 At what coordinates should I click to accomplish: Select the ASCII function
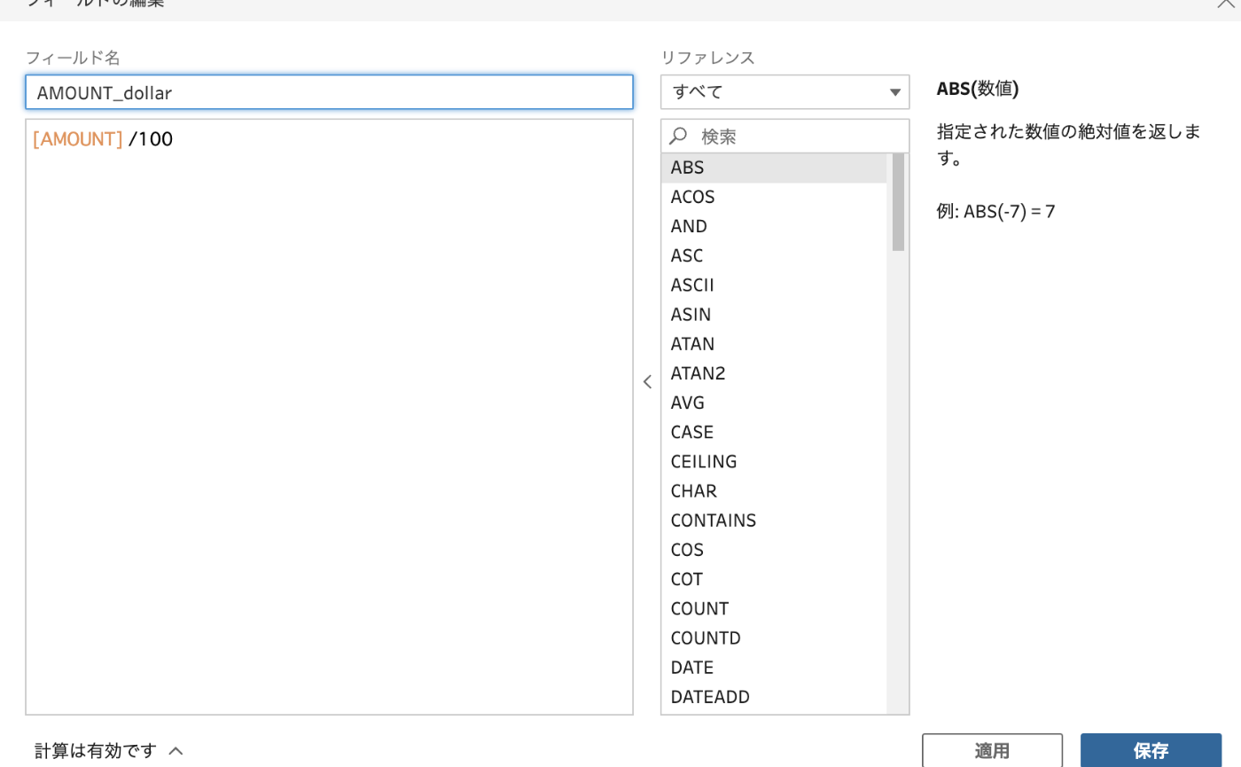coord(774,285)
